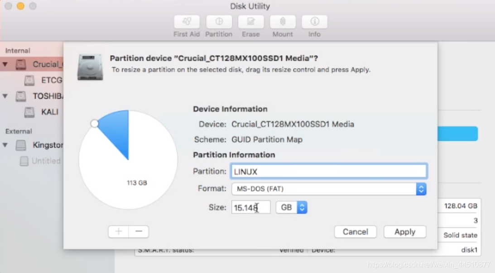Click the TOSHIBA disk label
This screenshot has height=273, width=495.
(48, 96)
